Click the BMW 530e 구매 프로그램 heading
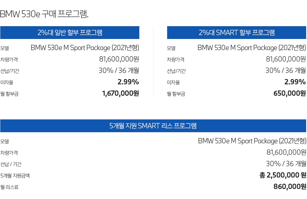The width and height of the screenshot is (307, 199). click(44, 14)
